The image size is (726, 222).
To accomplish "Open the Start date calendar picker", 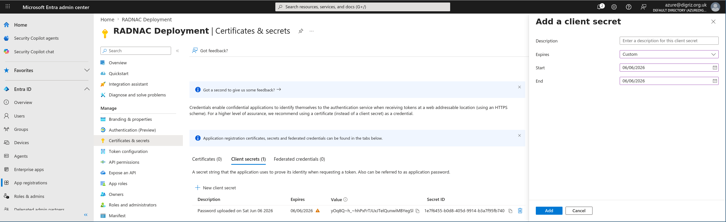I will [x=715, y=68].
